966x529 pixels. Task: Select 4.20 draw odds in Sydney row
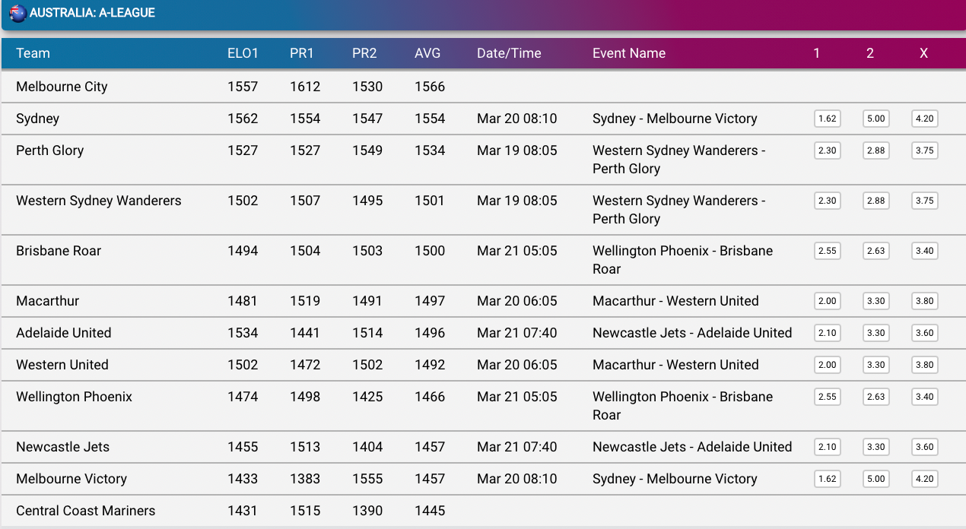(x=924, y=119)
